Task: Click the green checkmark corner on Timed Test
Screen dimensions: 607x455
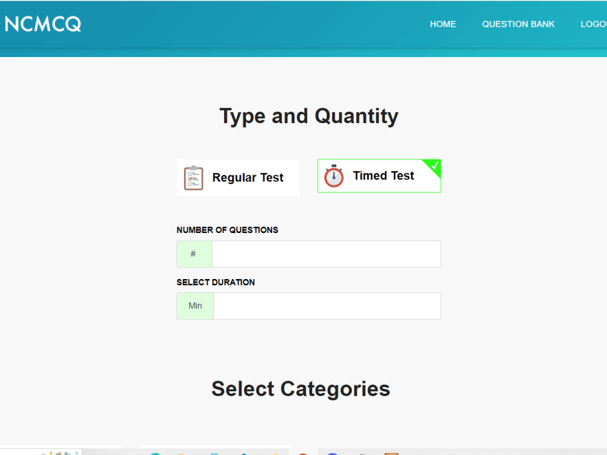Action: (x=433, y=166)
